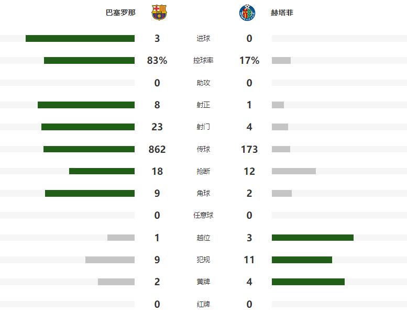Select the 角球 corner kicks label
Screen dimensions: 407x325
[203, 193]
